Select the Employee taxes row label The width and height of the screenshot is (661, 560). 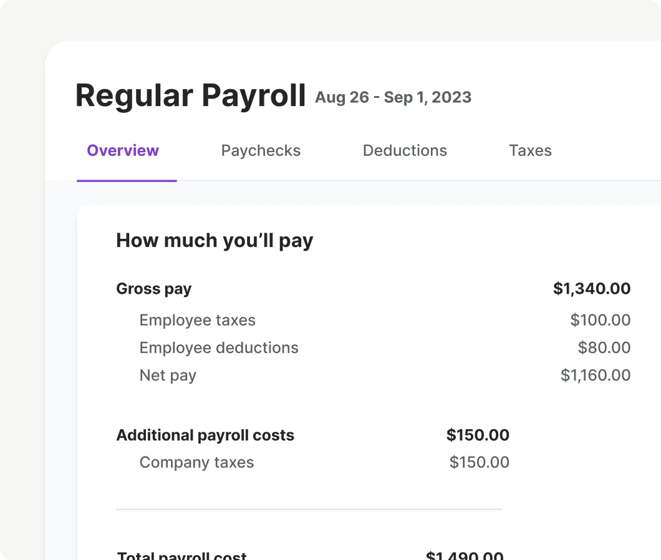tap(197, 321)
